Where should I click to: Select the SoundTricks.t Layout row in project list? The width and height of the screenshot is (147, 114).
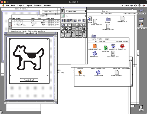point(36,25)
